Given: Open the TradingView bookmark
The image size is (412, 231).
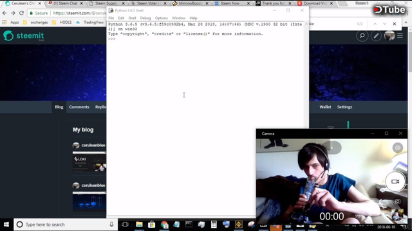Looking at the screenshot, I should click(x=90, y=22).
